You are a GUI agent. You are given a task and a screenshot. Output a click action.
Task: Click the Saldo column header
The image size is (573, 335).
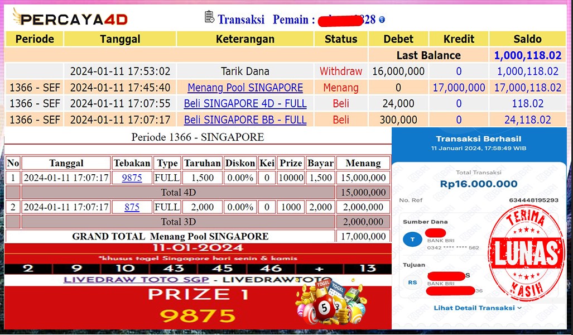[x=527, y=39]
